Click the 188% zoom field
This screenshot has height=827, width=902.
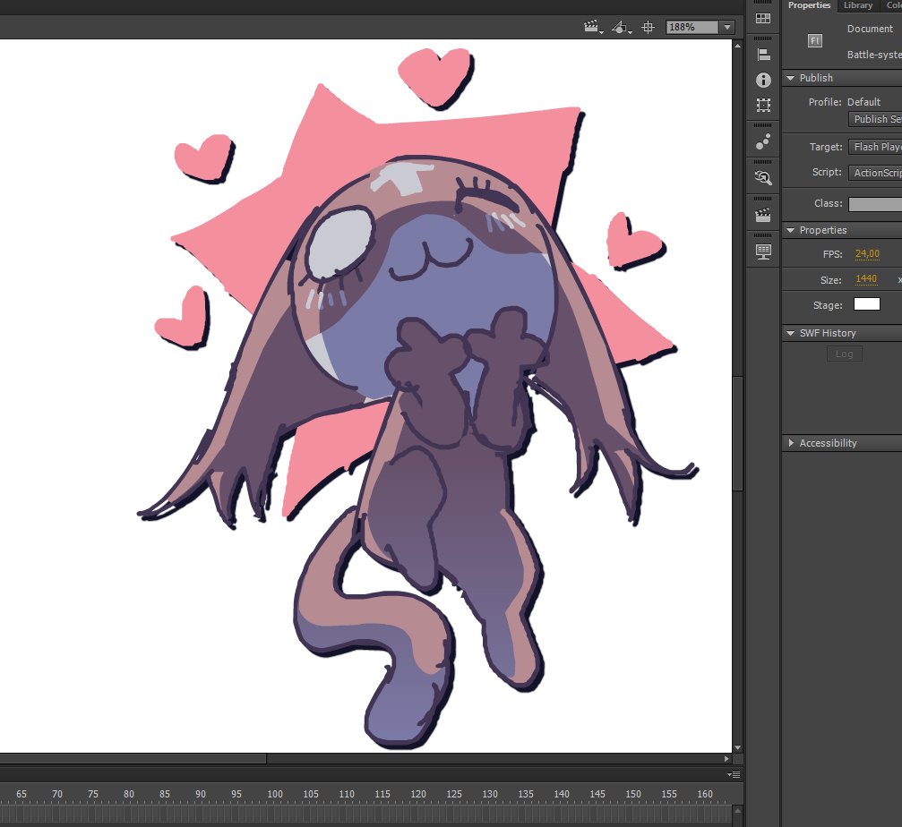[x=692, y=27]
